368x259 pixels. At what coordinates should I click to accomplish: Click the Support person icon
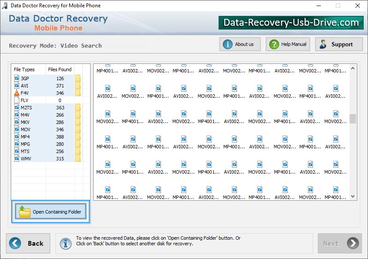point(323,44)
